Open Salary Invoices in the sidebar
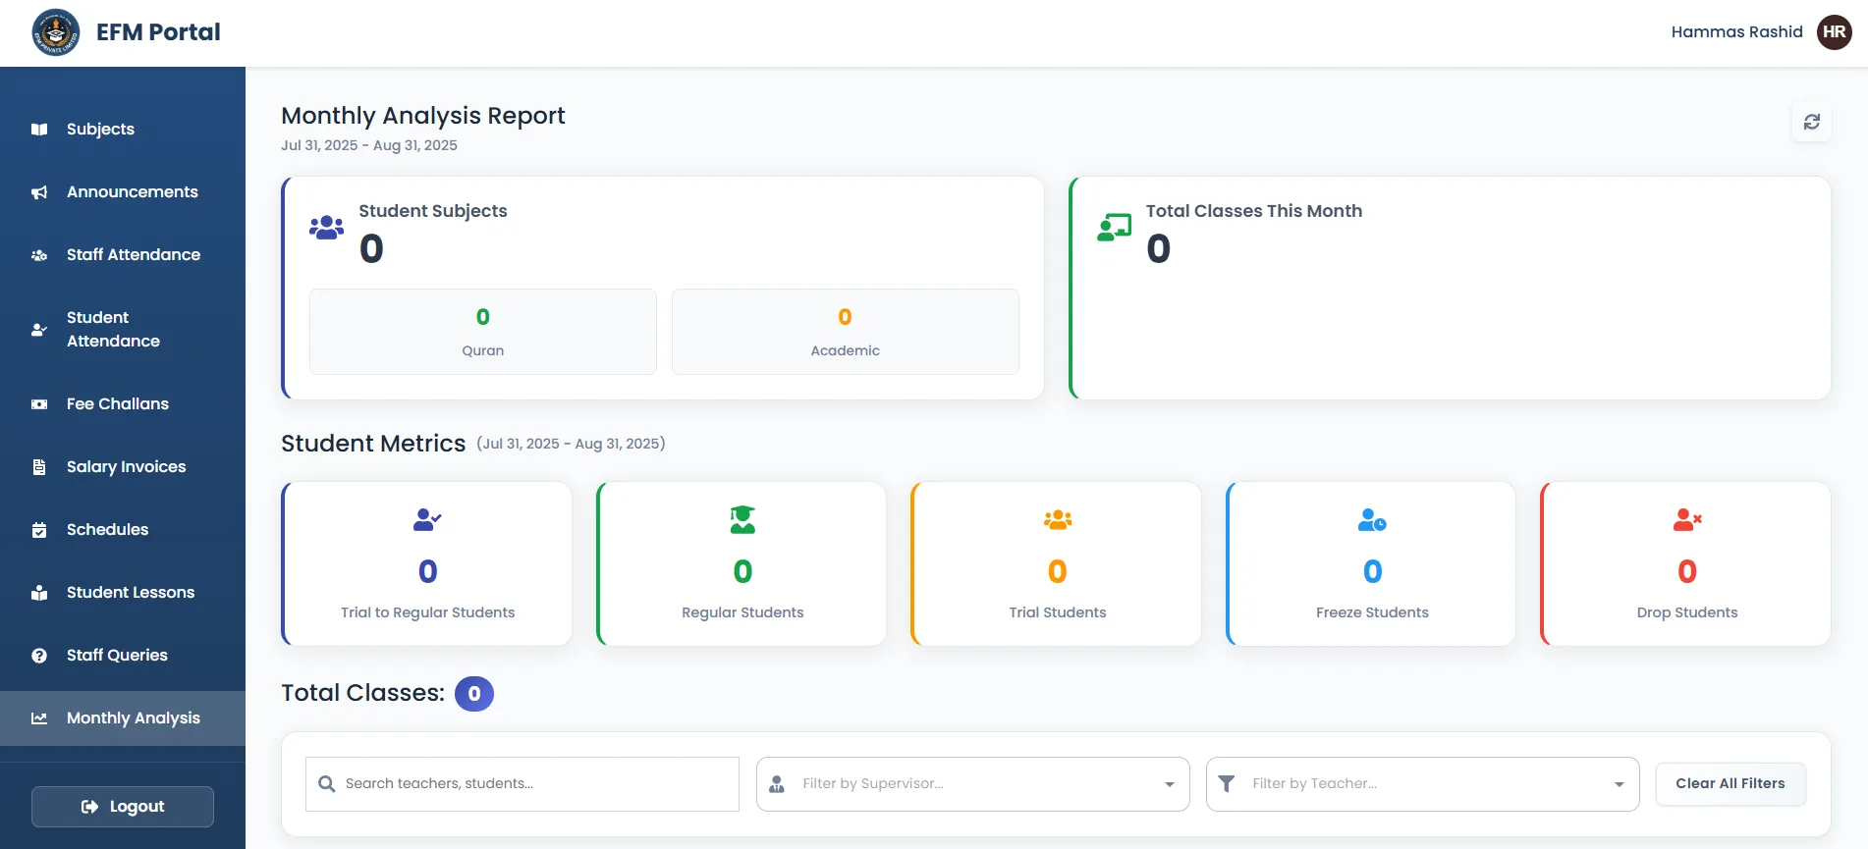This screenshot has width=1868, height=849. tap(126, 467)
